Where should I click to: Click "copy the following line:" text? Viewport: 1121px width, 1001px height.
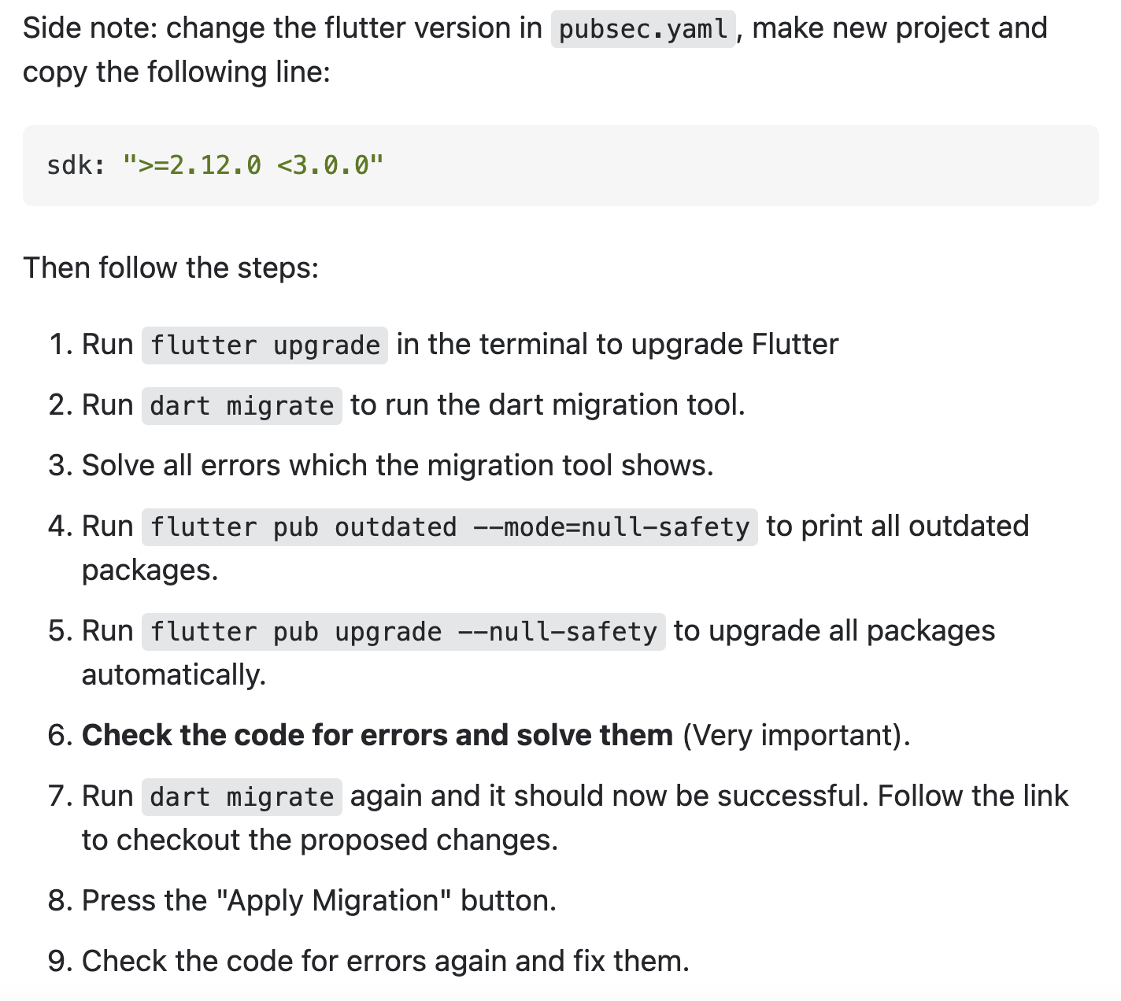tap(176, 72)
